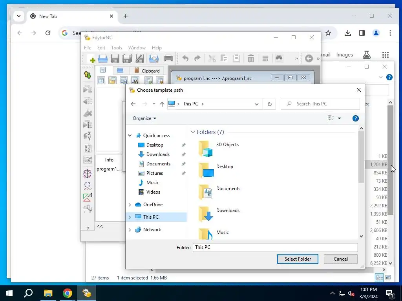The height and width of the screenshot is (301, 402).
Task: Click the Windows Start button
Action: click(x=9, y=293)
